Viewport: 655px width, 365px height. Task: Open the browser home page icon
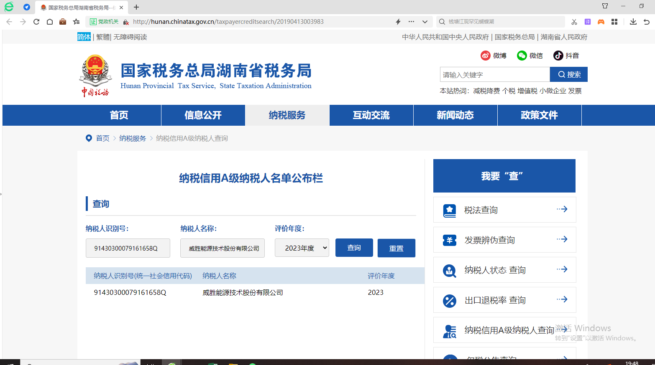50,22
